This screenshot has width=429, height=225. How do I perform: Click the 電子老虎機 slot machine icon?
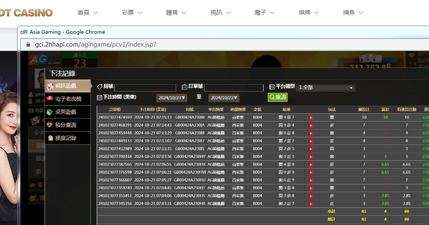click(x=50, y=99)
